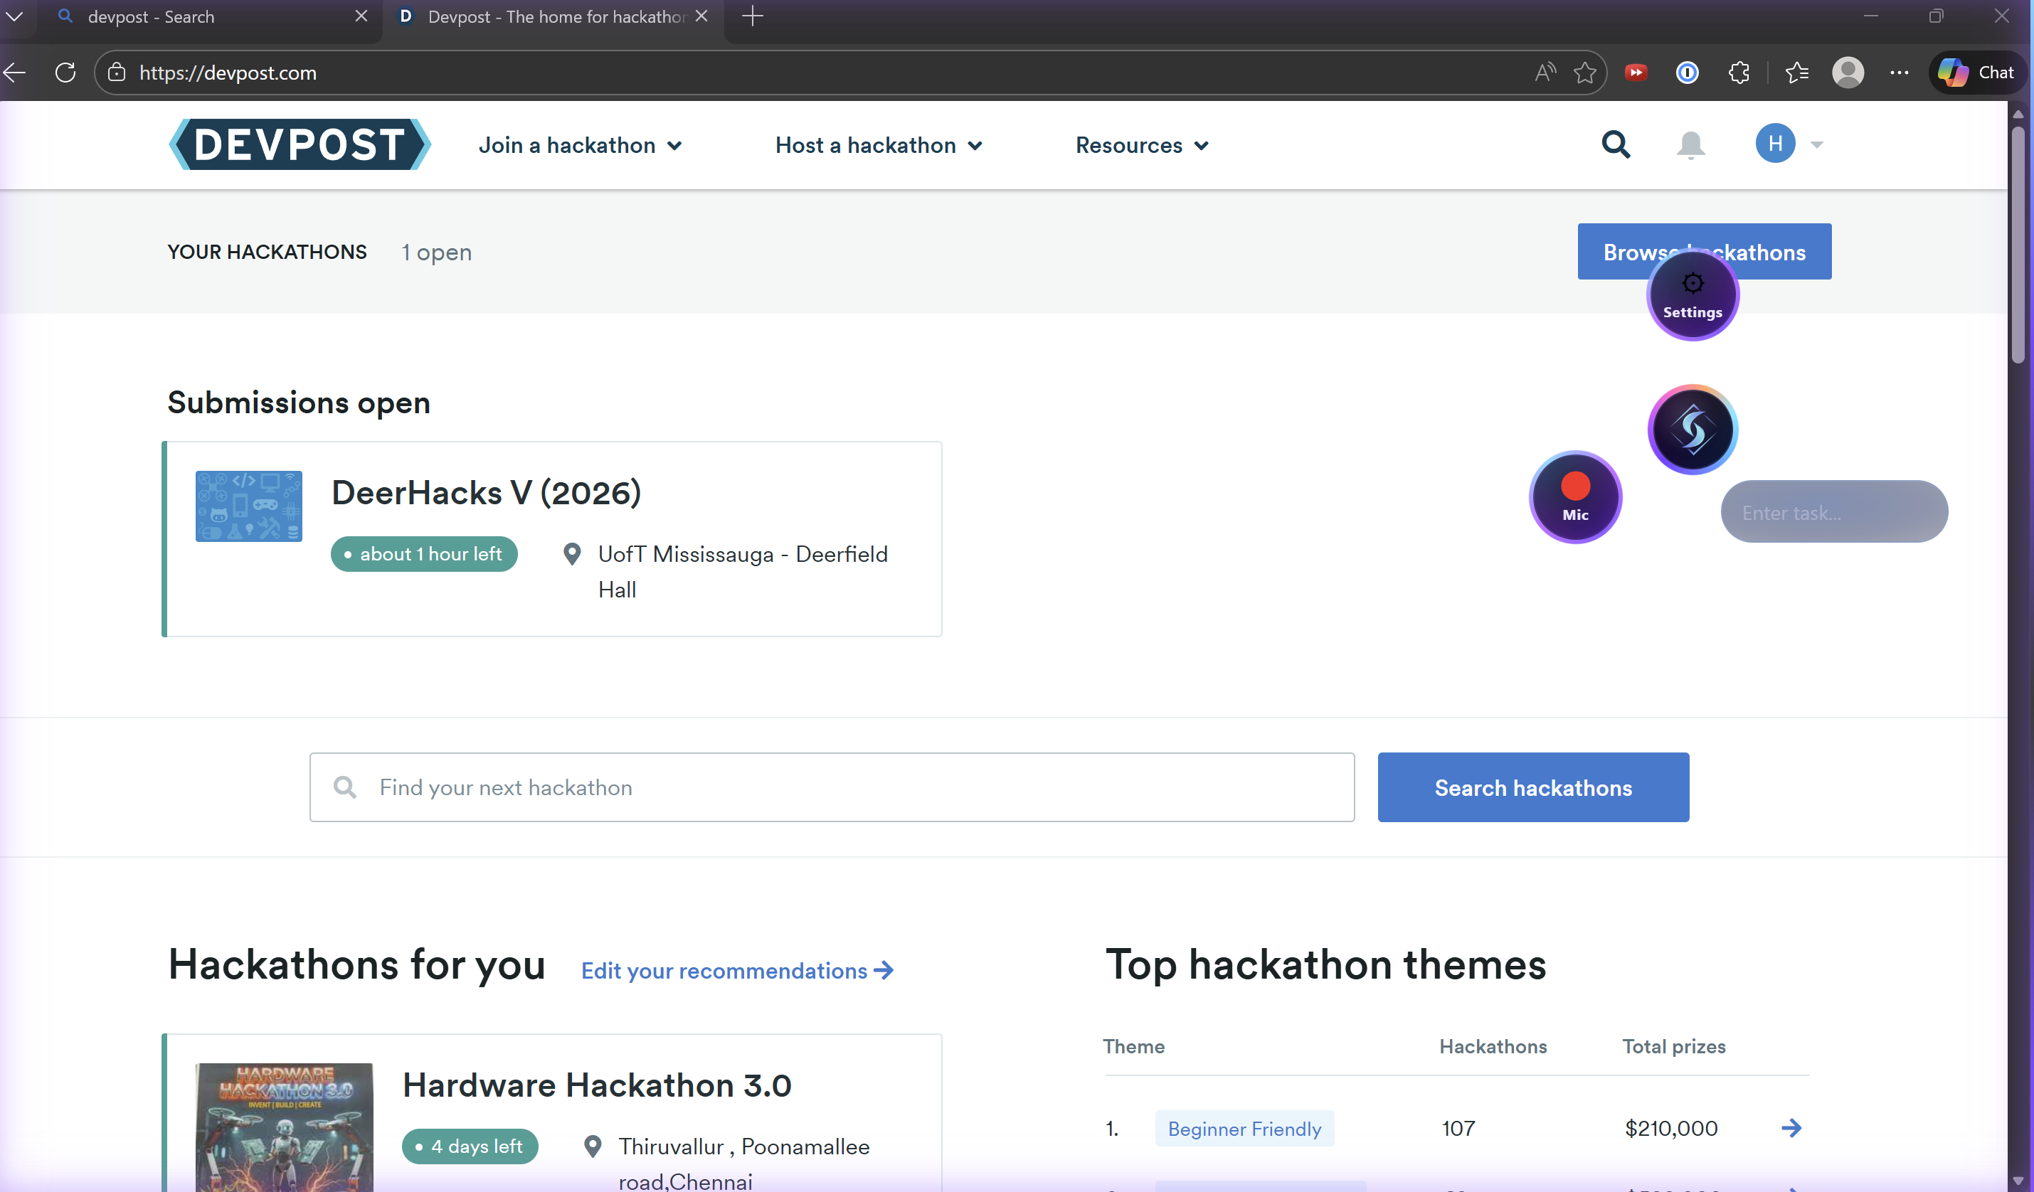Expand Host a hackathon menu
The height and width of the screenshot is (1192, 2034).
point(878,145)
